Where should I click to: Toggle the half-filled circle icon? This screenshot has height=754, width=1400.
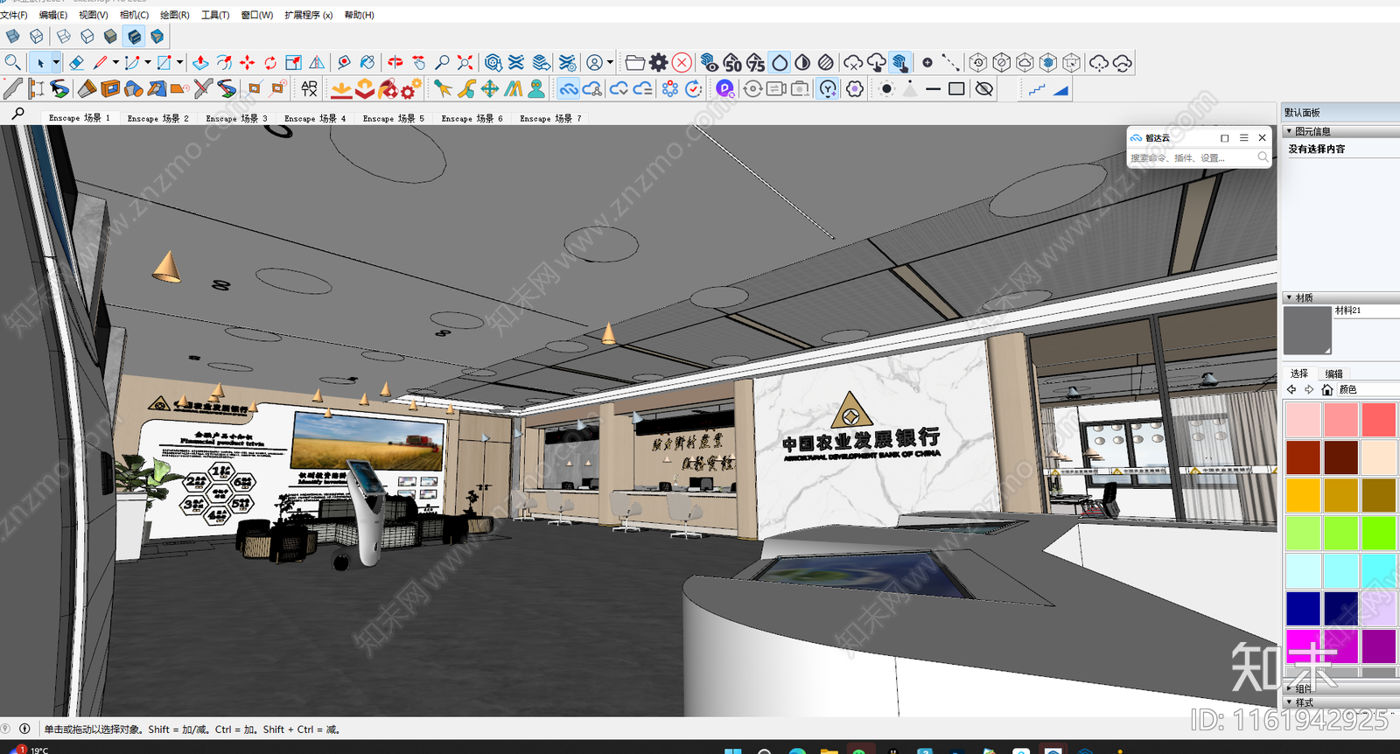coord(802,63)
